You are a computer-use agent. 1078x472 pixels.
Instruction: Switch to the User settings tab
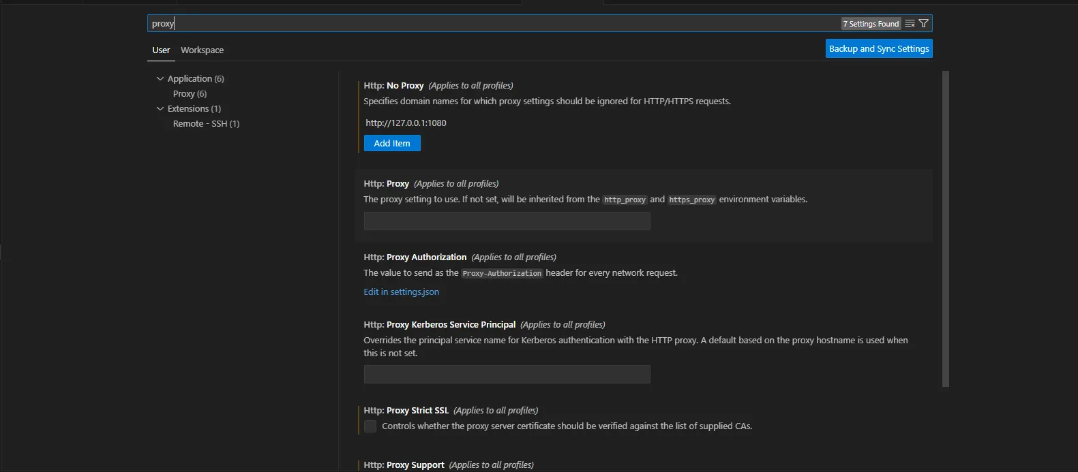point(161,50)
